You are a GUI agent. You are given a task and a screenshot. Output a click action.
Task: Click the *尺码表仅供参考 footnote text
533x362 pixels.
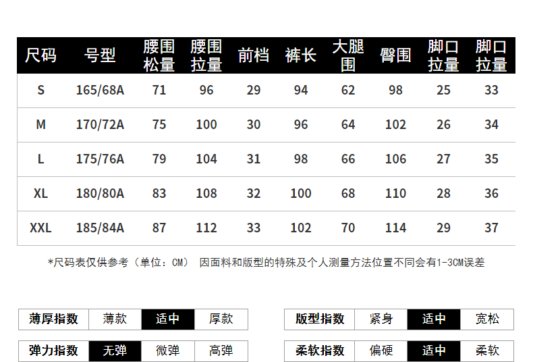tap(266, 263)
